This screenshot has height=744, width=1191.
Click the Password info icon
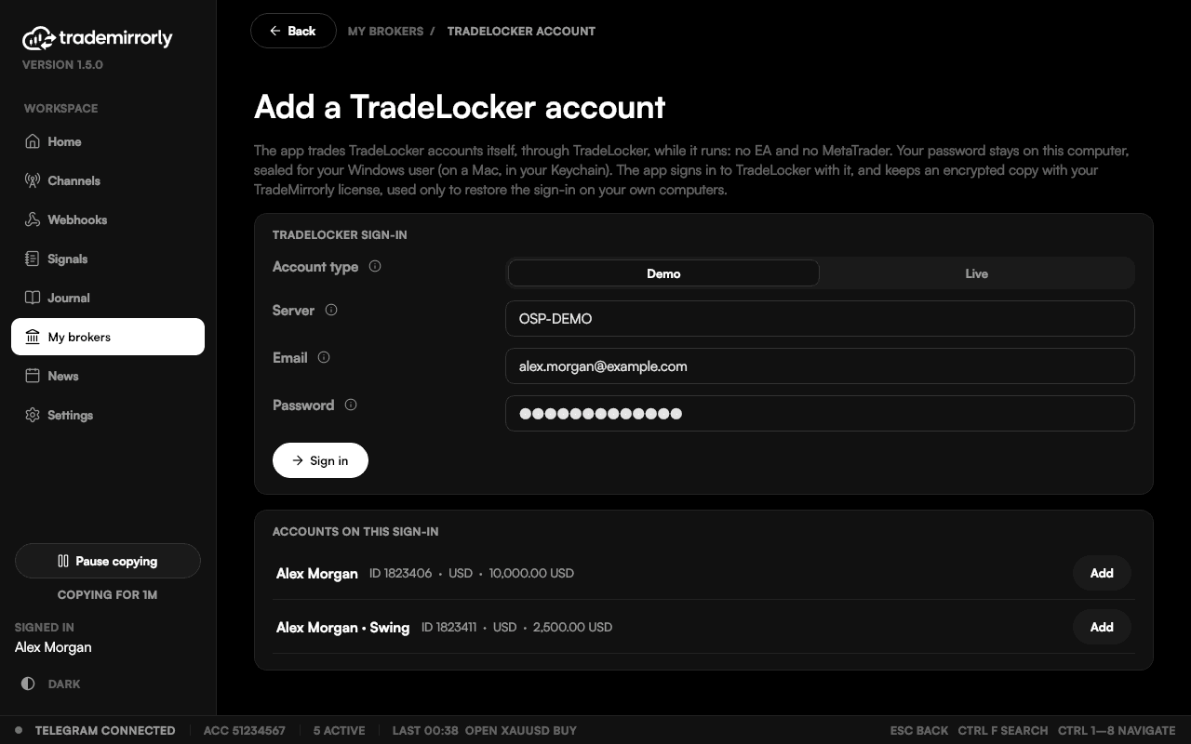(x=351, y=405)
